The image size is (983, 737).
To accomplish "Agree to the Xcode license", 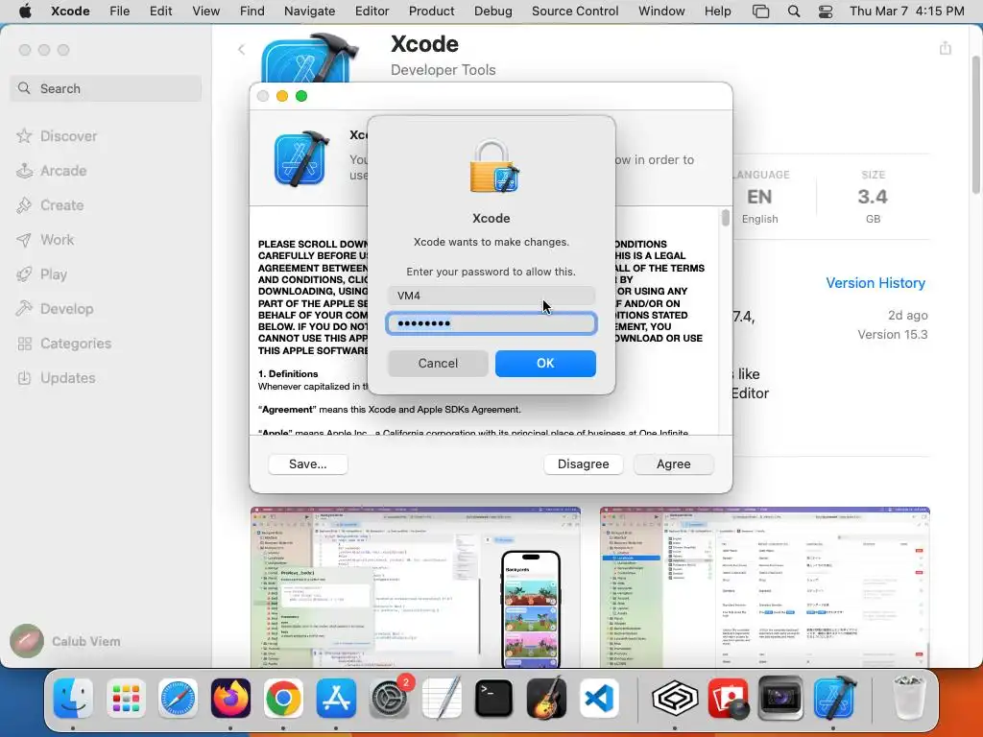I will click(673, 464).
